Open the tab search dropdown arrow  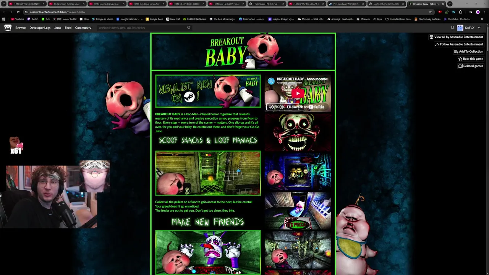[x=4, y=4]
